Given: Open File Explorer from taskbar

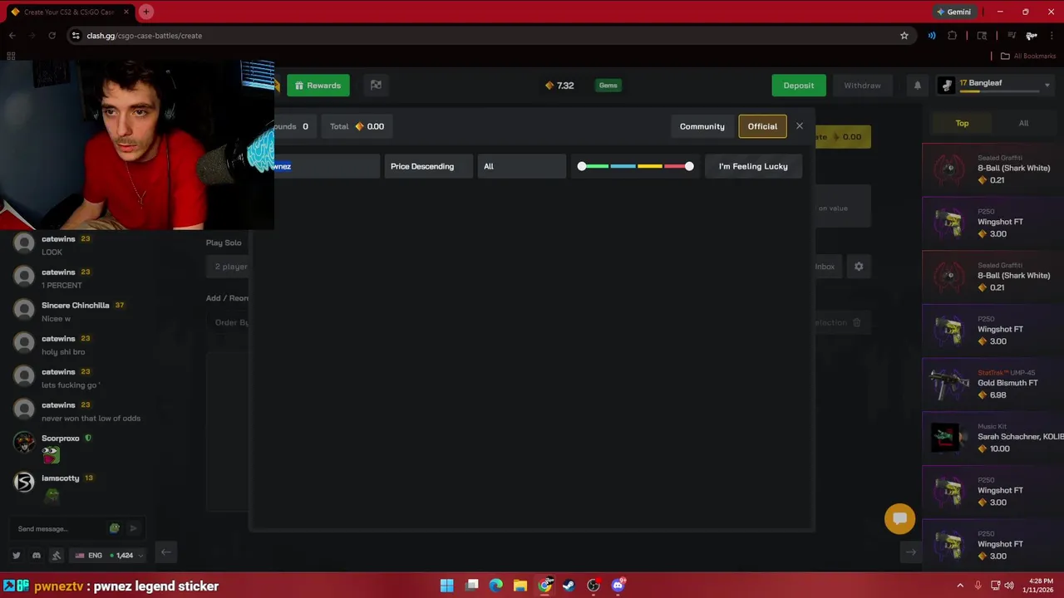Looking at the screenshot, I should click(520, 586).
